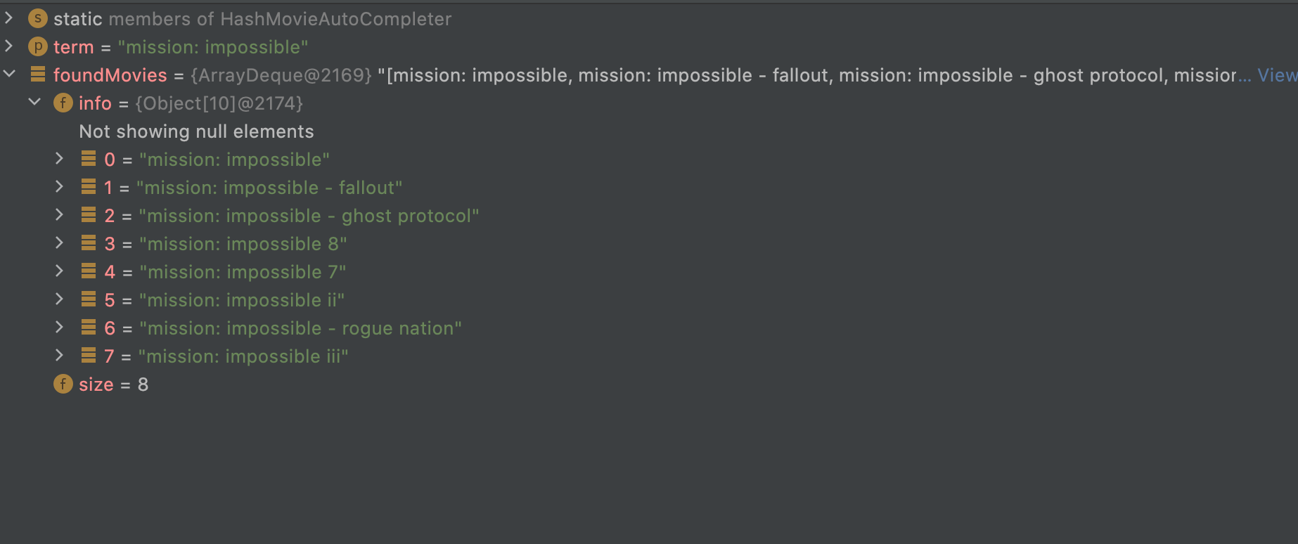Click the array element icon for index 0
This screenshot has height=544, width=1298.
tap(89, 158)
